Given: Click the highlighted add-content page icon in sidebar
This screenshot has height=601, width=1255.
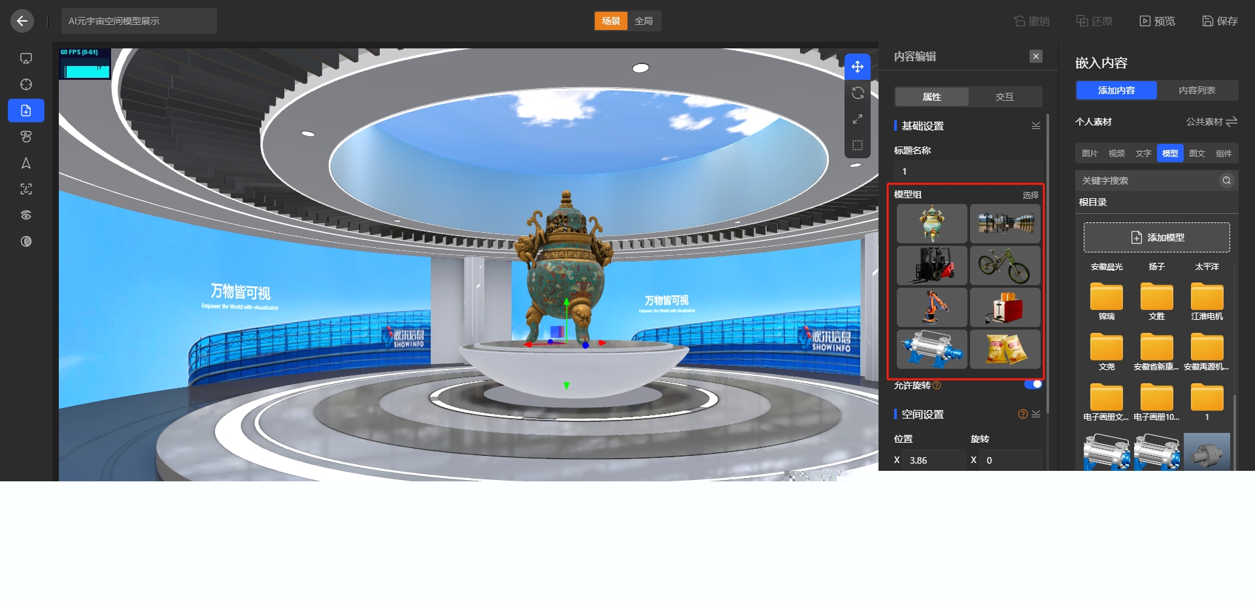Looking at the screenshot, I should pos(25,110).
